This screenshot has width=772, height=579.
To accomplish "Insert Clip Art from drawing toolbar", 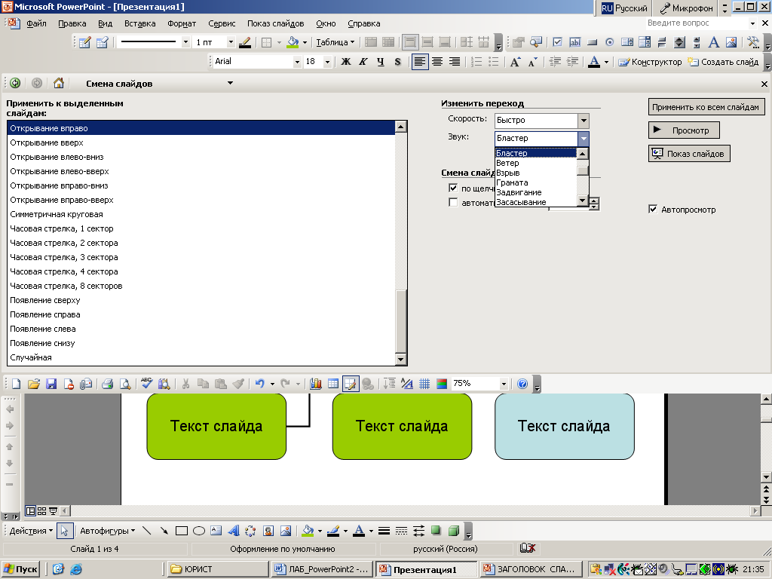I will 268,531.
